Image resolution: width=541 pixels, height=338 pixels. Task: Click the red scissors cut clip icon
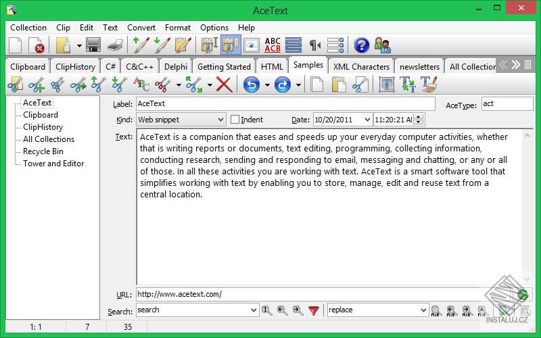tap(162, 84)
